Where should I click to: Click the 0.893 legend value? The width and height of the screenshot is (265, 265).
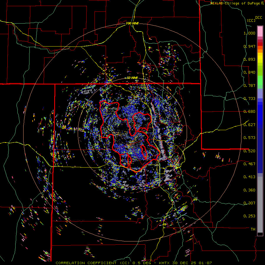(249, 59)
